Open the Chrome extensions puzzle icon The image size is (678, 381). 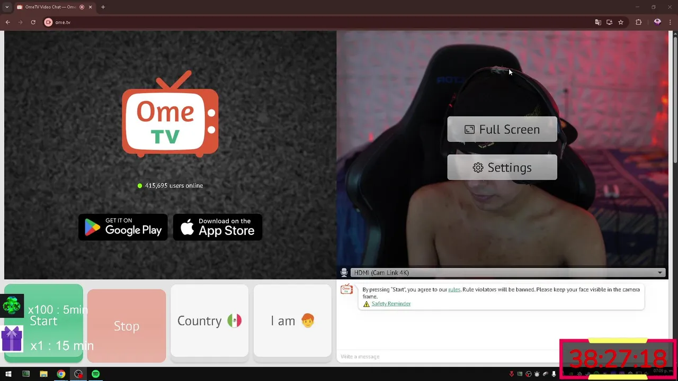pos(638,22)
